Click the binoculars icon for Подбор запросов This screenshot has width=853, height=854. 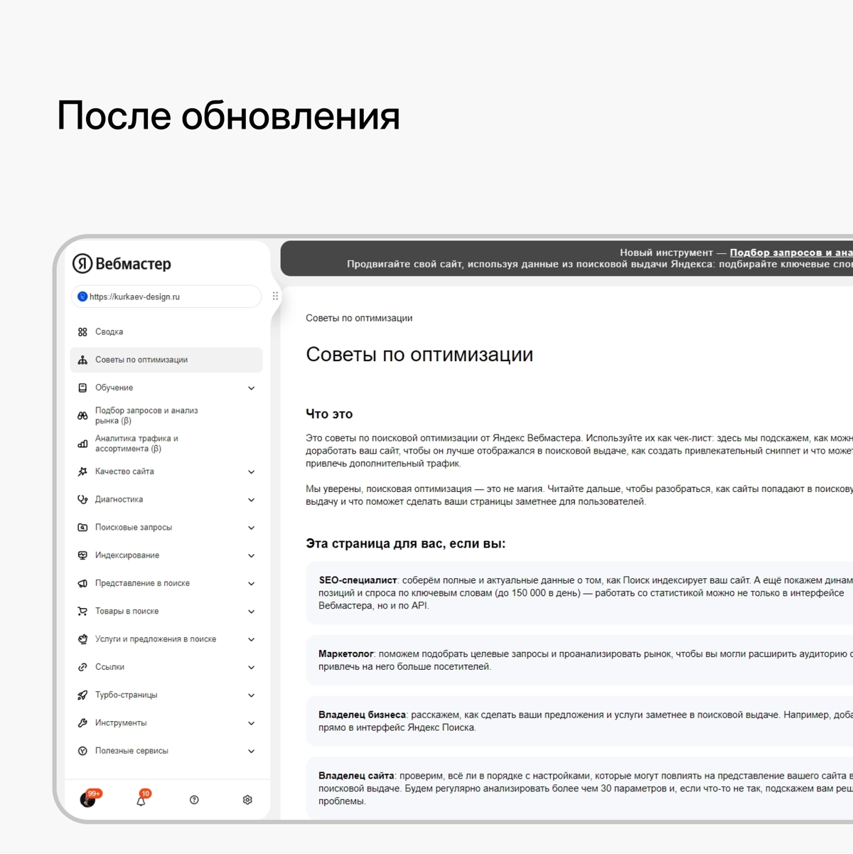click(82, 416)
